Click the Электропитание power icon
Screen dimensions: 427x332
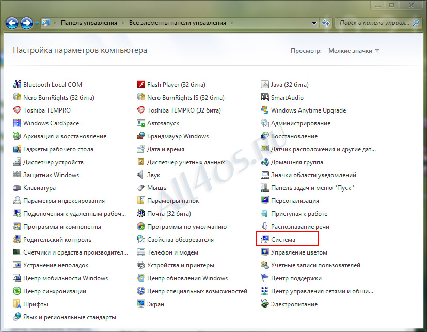265,304
